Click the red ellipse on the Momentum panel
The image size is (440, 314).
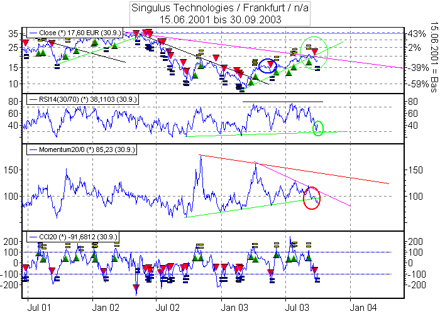tap(312, 198)
